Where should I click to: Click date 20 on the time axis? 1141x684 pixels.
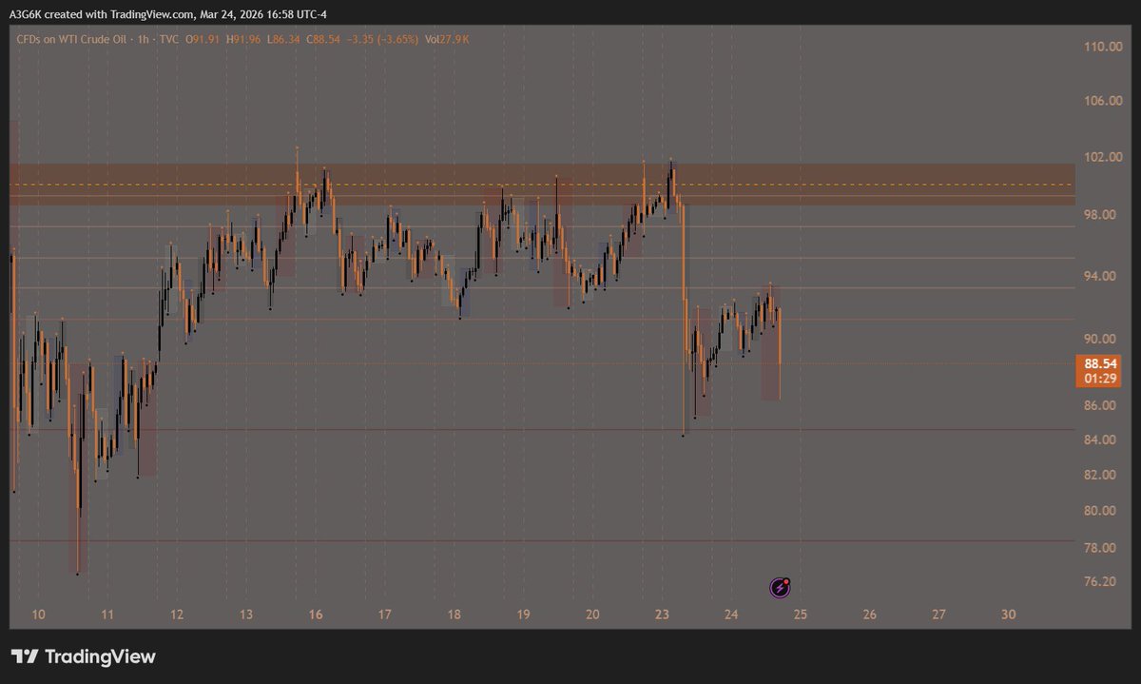[x=592, y=615]
